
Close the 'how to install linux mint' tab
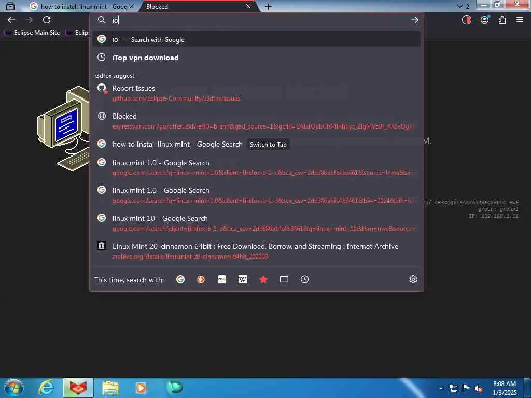coord(132,6)
